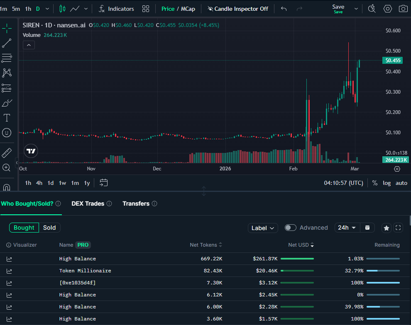Toggle Candle Inspector Off button
This screenshot has width=411, height=325.
pos(238,9)
